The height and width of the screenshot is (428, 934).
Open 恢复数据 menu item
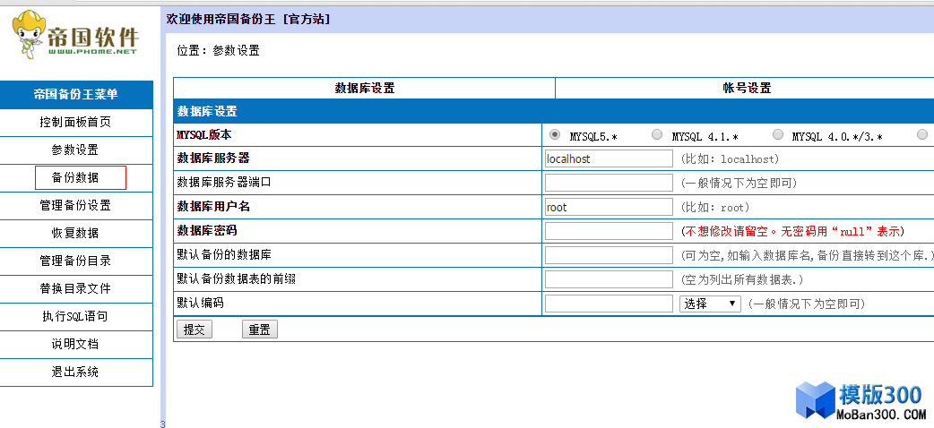click(x=75, y=233)
